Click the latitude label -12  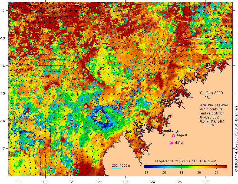click(3, 11)
